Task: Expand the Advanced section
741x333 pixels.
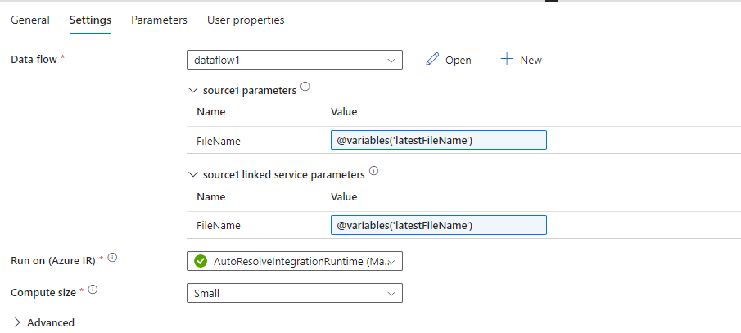Action: (17, 322)
